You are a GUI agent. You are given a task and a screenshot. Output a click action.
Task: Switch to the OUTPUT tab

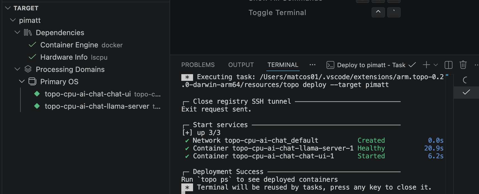point(241,65)
